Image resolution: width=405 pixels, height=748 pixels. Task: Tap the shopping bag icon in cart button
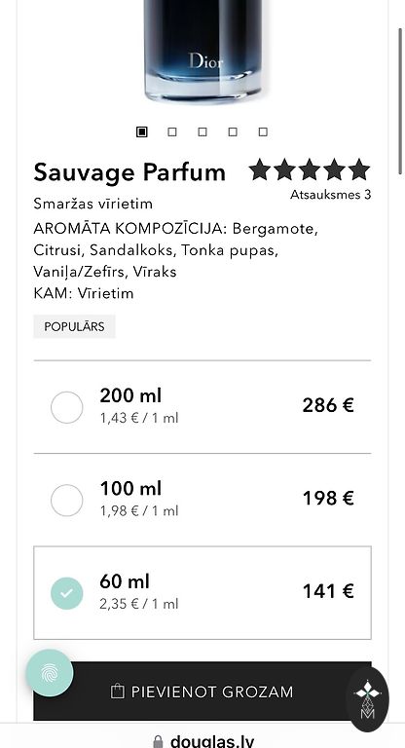tap(118, 692)
